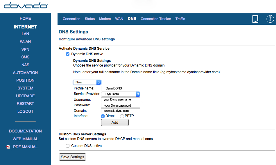Open the New profile dropdown
This screenshot has width=276, height=165.
(87, 82)
